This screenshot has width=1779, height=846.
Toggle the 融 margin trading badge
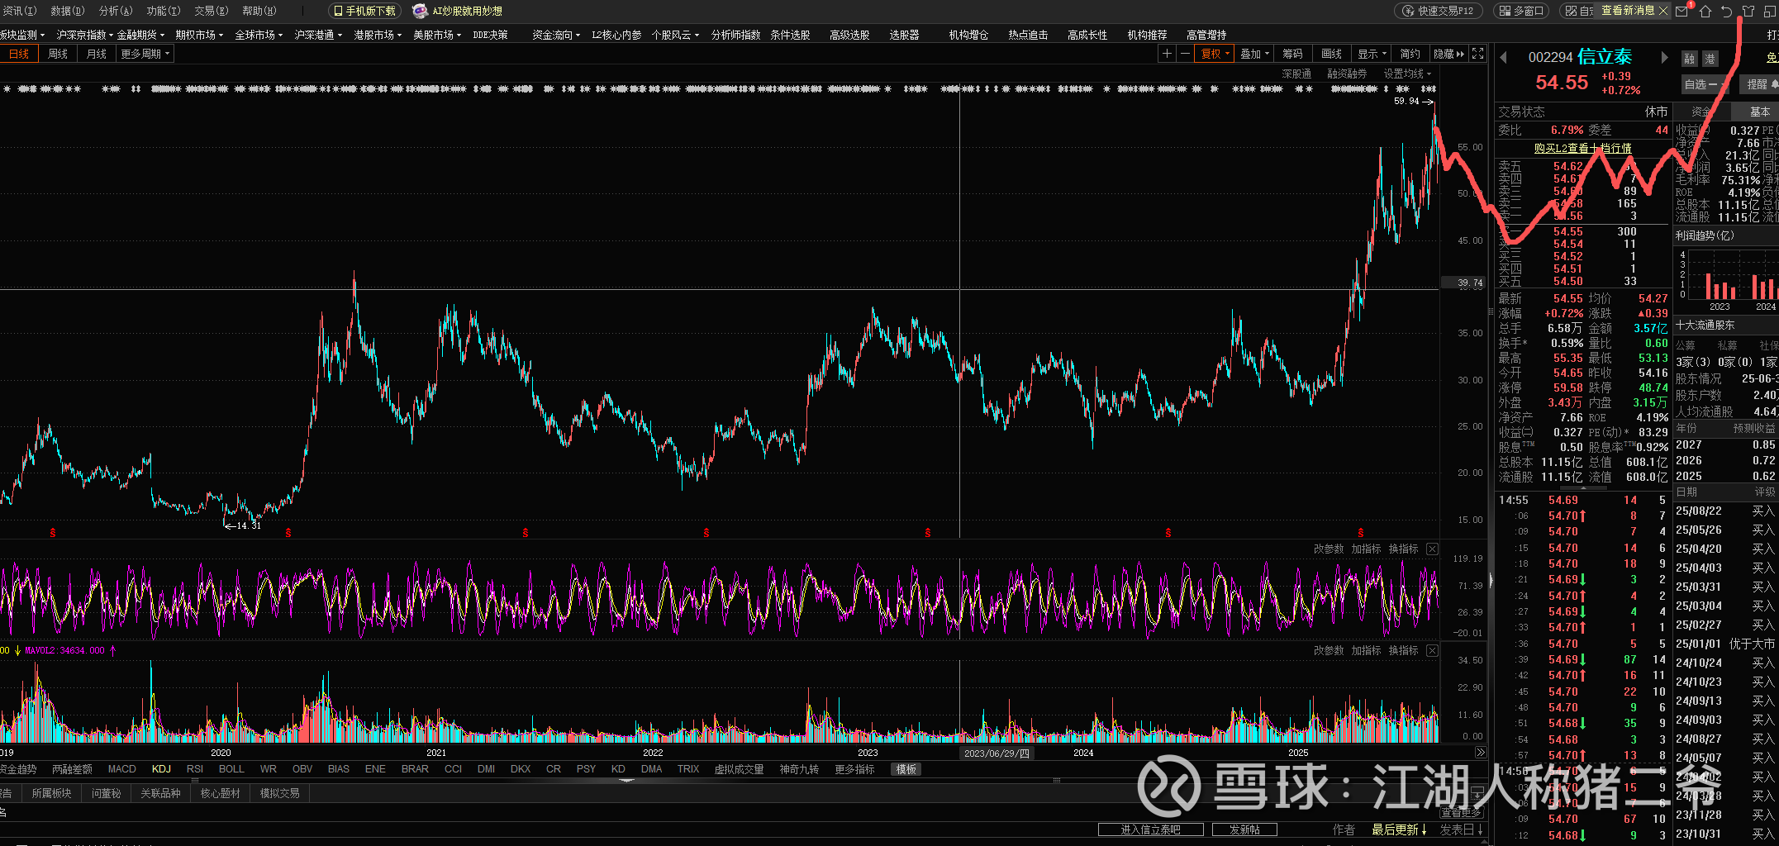[x=1689, y=59]
